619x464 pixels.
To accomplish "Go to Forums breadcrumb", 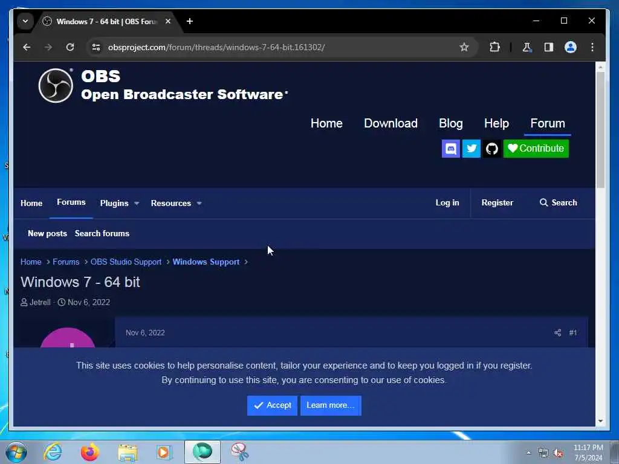I will click(x=66, y=262).
